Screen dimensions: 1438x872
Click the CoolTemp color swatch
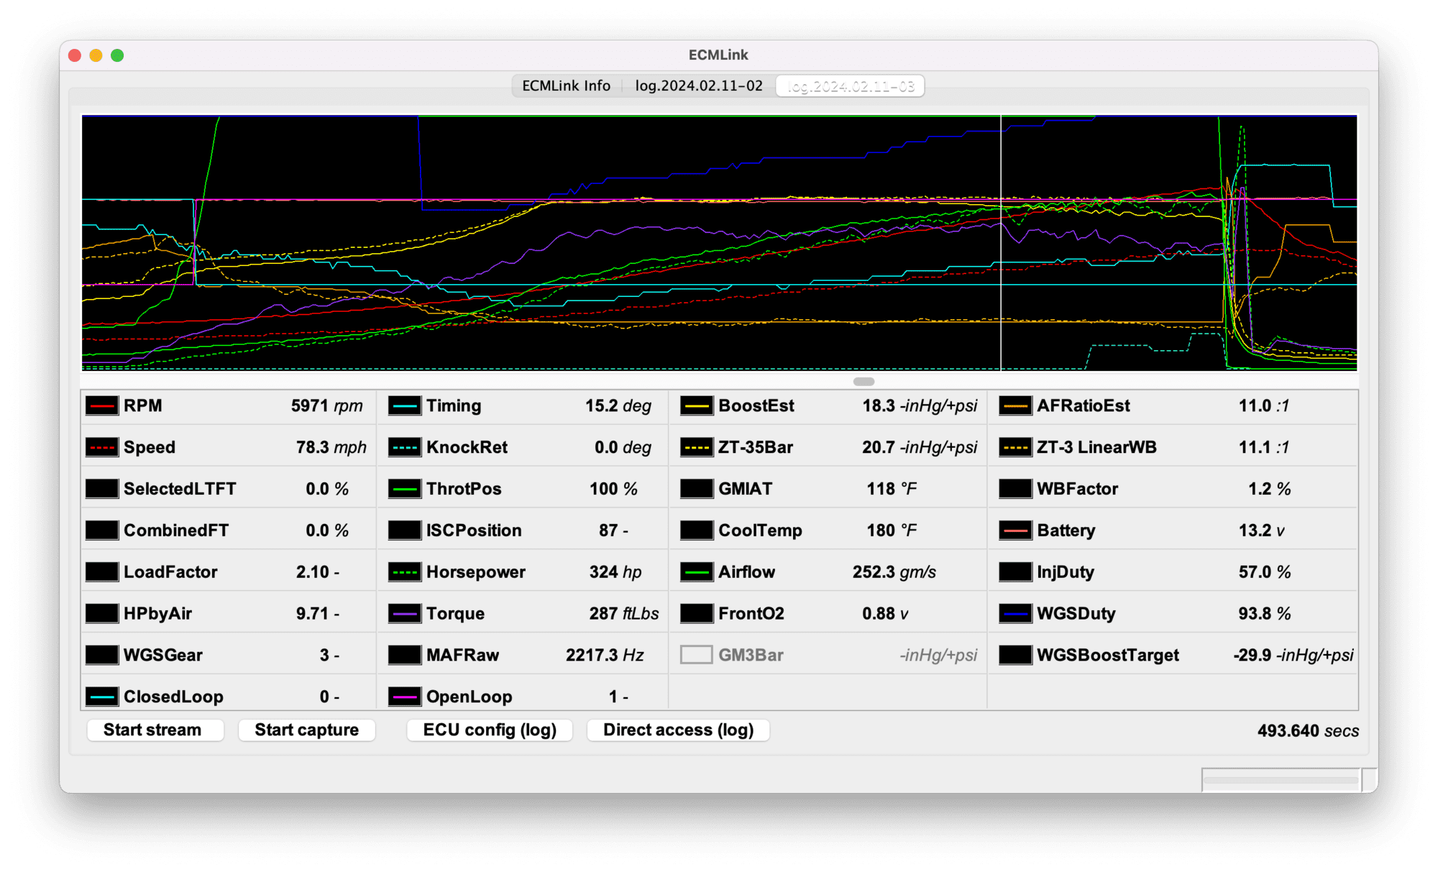(x=697, y=531)
